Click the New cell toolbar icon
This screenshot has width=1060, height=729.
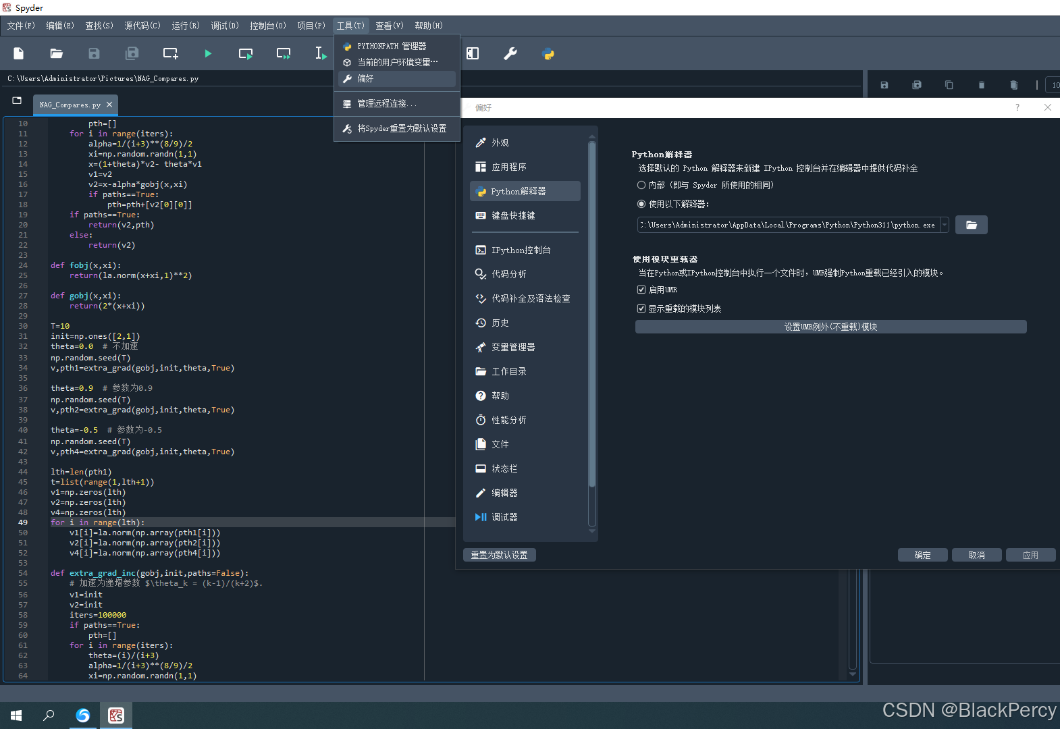click(x=170, y=53)
